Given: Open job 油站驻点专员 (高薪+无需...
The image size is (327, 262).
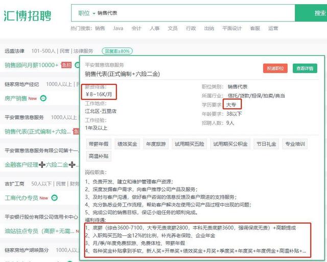Looking at the screenshot, I should [39, 231].
